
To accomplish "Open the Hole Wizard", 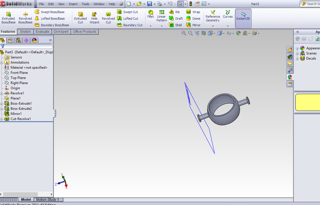I will click(94, 18).
